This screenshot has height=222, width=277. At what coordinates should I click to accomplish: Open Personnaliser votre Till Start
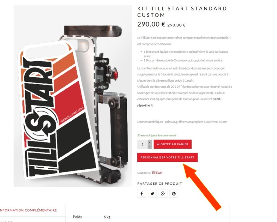tap(167, 157)
